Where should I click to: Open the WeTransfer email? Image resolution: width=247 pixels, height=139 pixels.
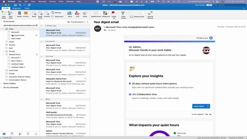(x=65, y=115)
